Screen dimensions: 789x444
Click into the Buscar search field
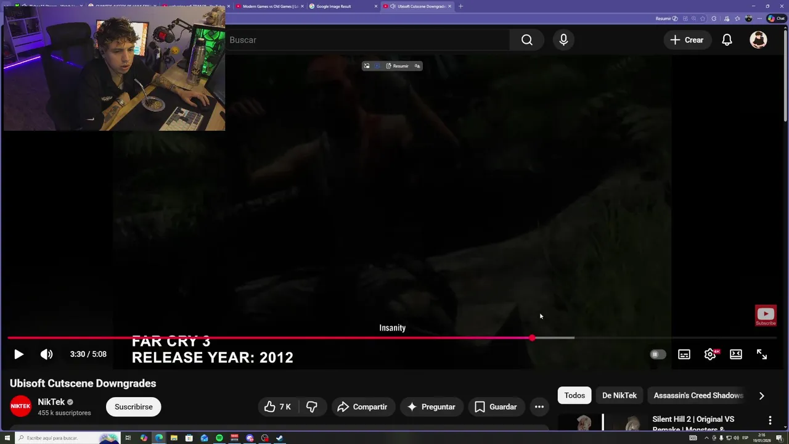(x=367, y=40)
